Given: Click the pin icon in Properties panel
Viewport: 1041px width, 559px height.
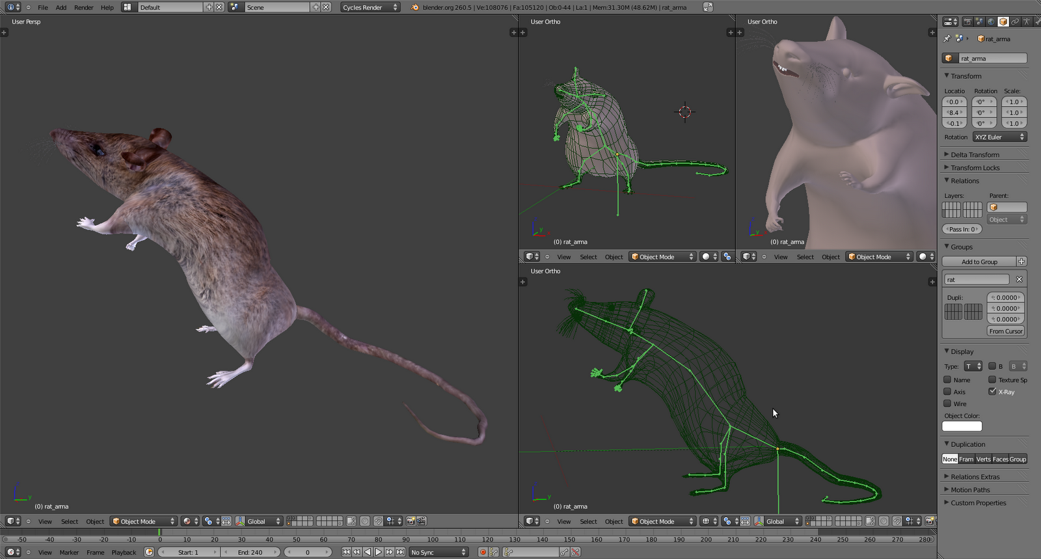Looking at the screenshot, I should pos(947,39).
